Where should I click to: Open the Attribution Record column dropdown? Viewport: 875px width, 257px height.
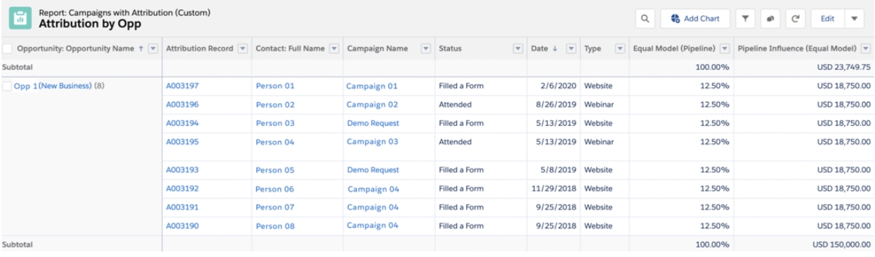click(x=243, y=48)
